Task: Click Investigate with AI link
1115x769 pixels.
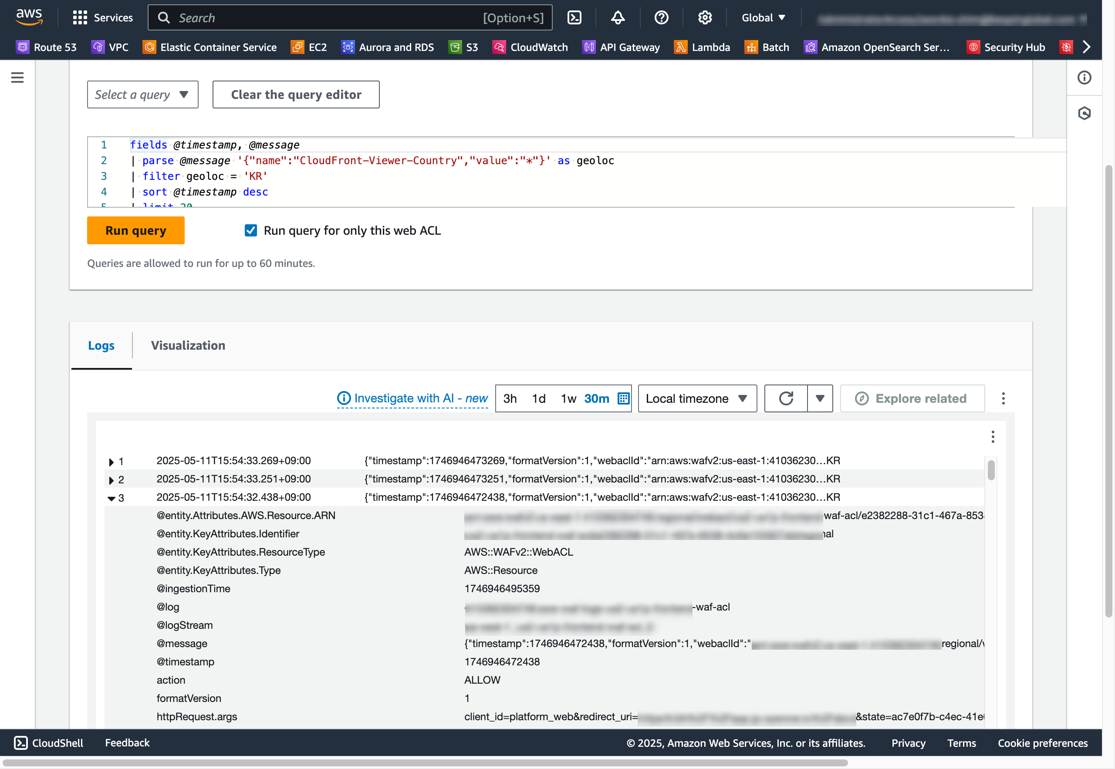Action: 412,398
